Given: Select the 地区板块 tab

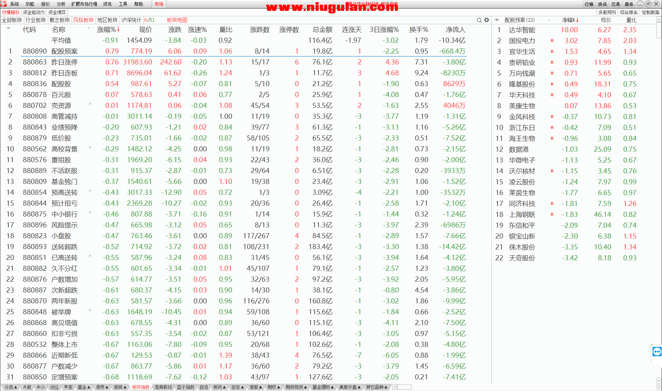Looking at the screenshot, I should click(x=108, y=20).
